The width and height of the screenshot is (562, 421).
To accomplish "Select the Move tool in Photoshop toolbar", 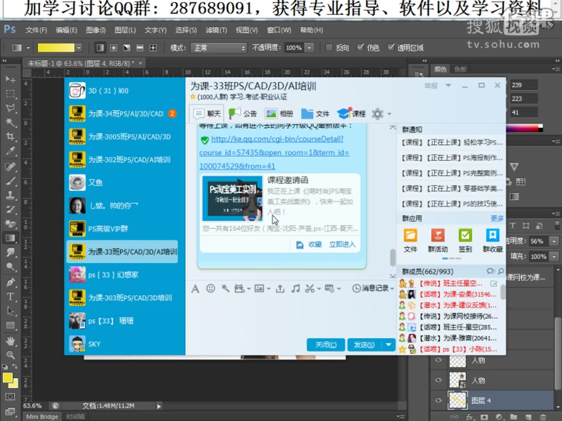I will [11, 79].
